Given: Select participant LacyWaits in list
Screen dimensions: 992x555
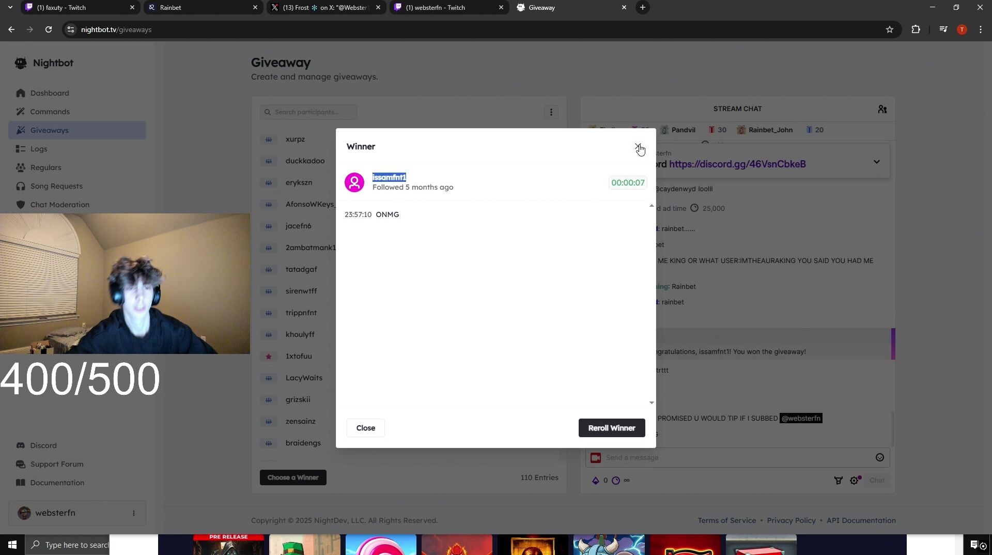Looking at the screenshot, I should click(x=304, y=378).
